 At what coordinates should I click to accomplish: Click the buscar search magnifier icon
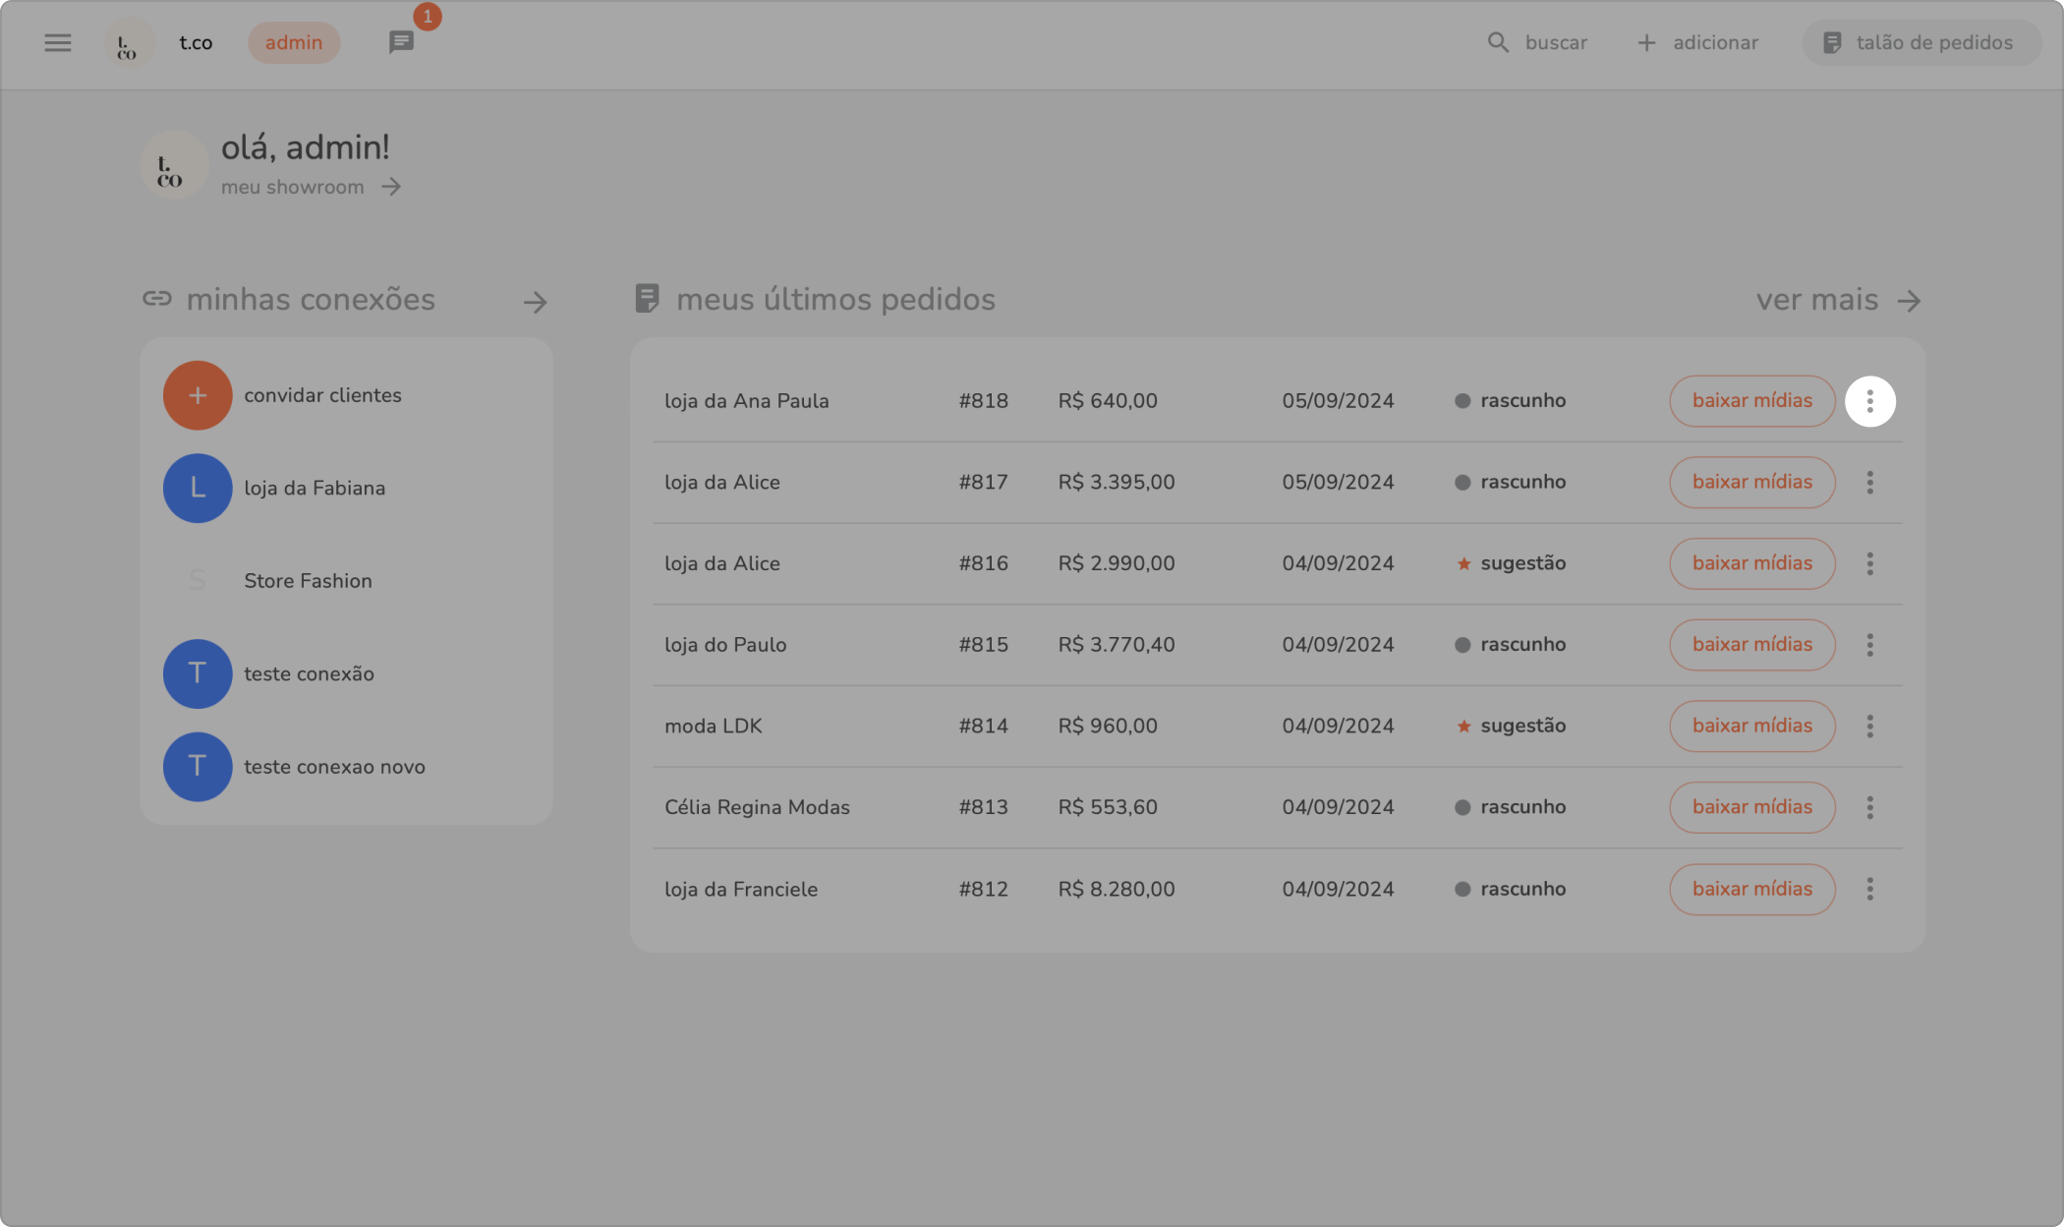pyautogui.click(x=1498, y=42)
